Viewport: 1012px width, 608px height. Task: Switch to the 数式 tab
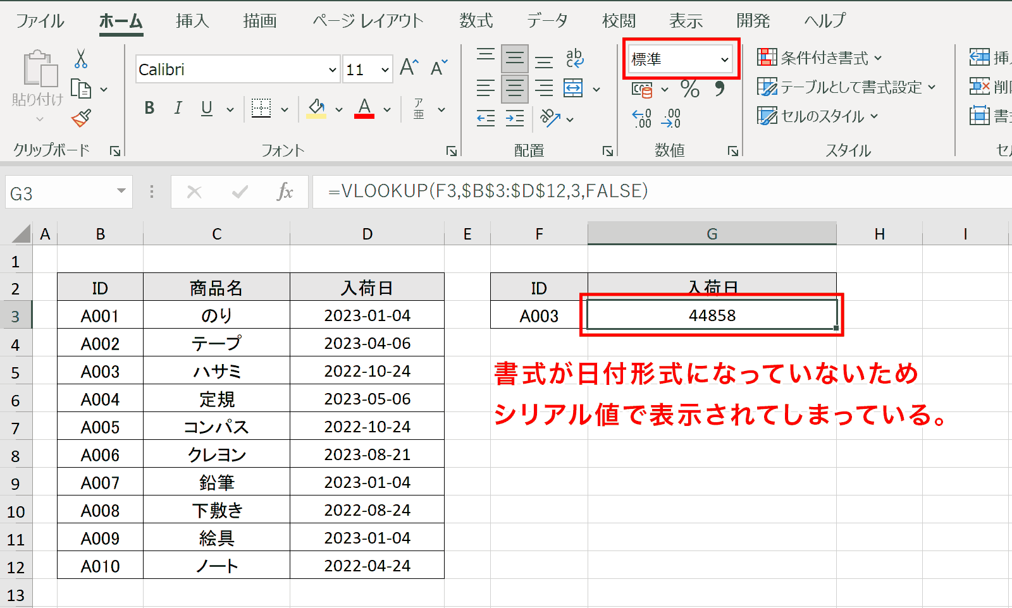(x=476, y=21)
